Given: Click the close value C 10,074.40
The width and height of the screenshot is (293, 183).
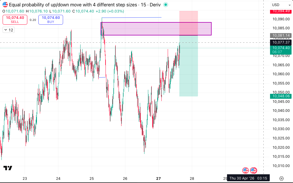Looking at the screenshot, I should (x=83, y=11).
